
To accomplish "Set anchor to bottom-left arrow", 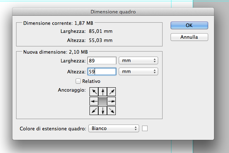I will coord(94,110).
